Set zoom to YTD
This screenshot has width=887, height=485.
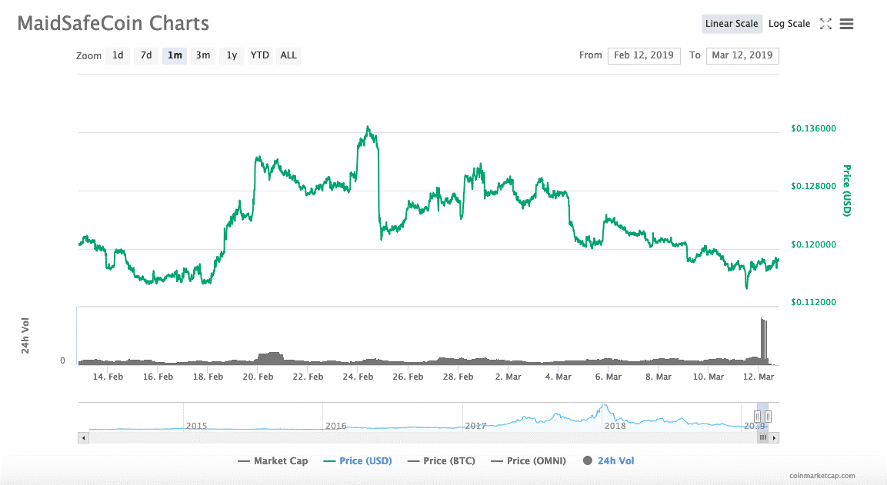[x=260, y=55]
